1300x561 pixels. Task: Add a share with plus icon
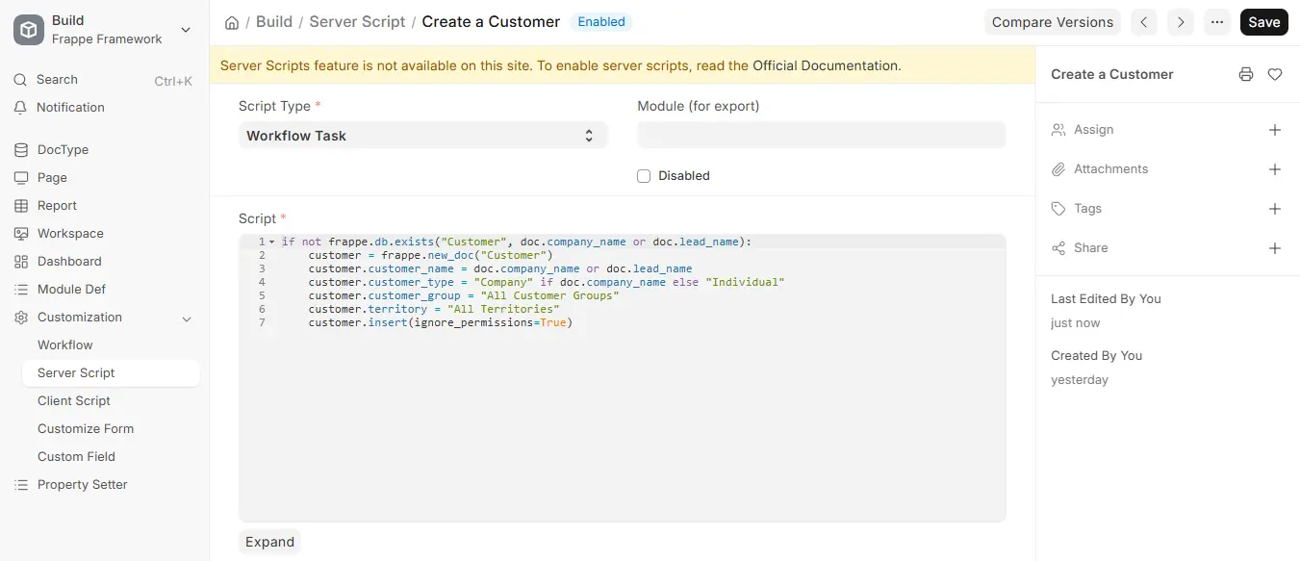1275,248
